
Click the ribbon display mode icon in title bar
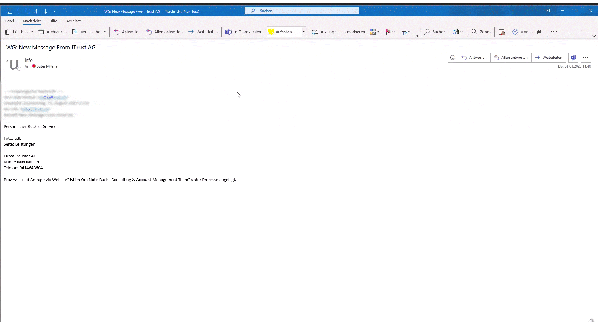click(548, 11)
